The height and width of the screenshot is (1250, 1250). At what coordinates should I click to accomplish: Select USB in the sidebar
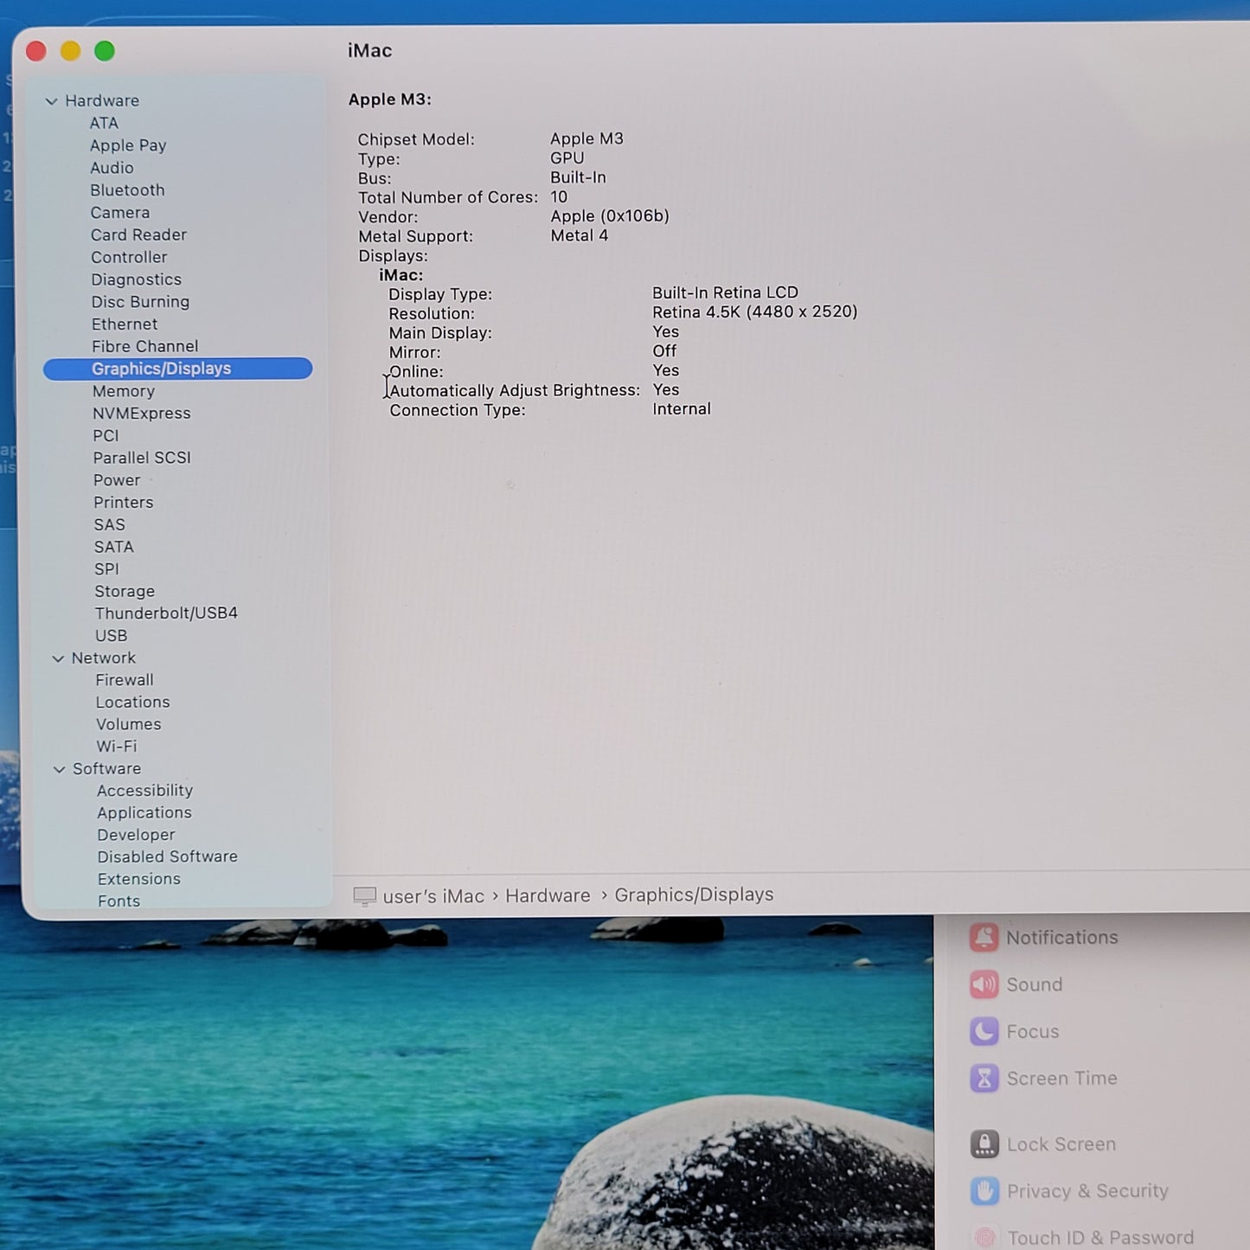pos(111,636)
